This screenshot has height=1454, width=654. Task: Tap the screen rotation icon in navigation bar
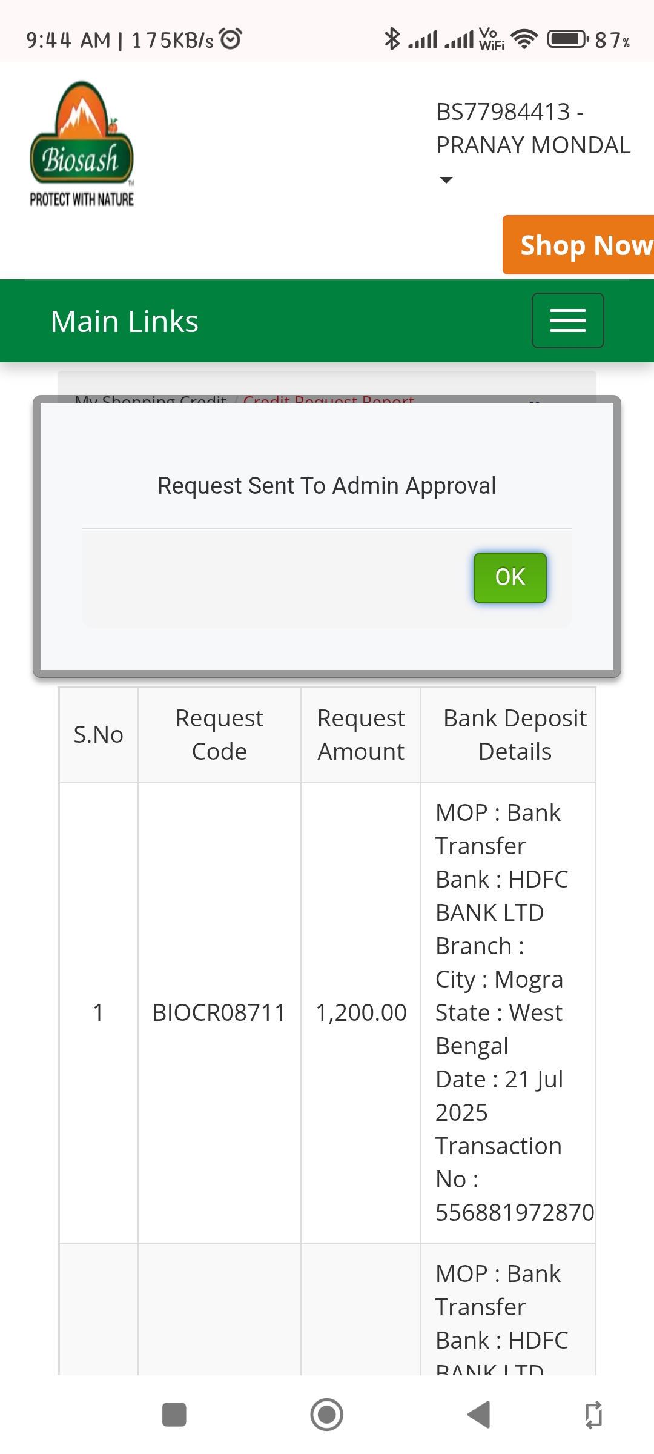[x=593, y=1415]
